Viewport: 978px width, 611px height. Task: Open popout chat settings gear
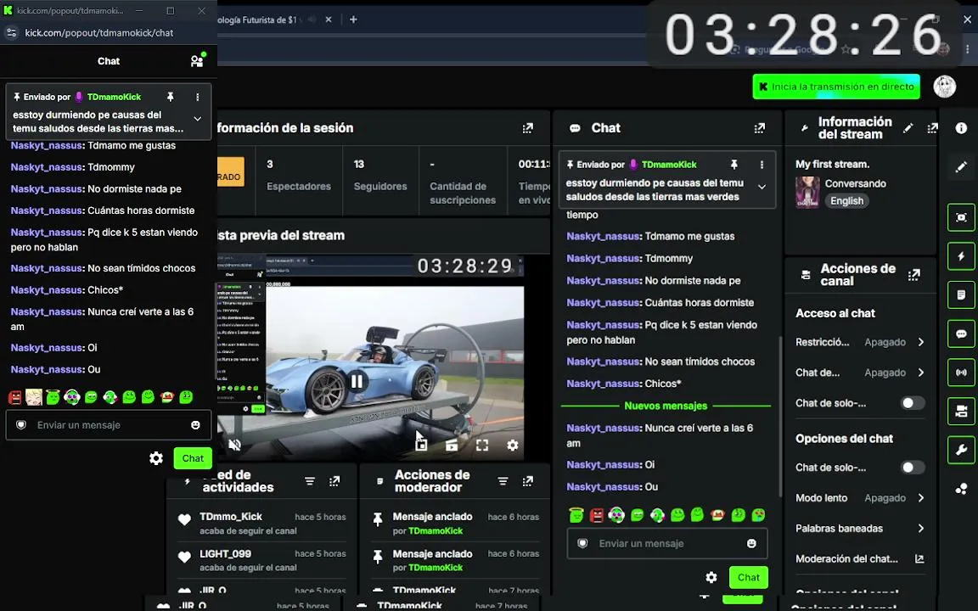point(156,458)
